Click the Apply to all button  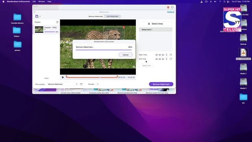click(x=146, y=65)
